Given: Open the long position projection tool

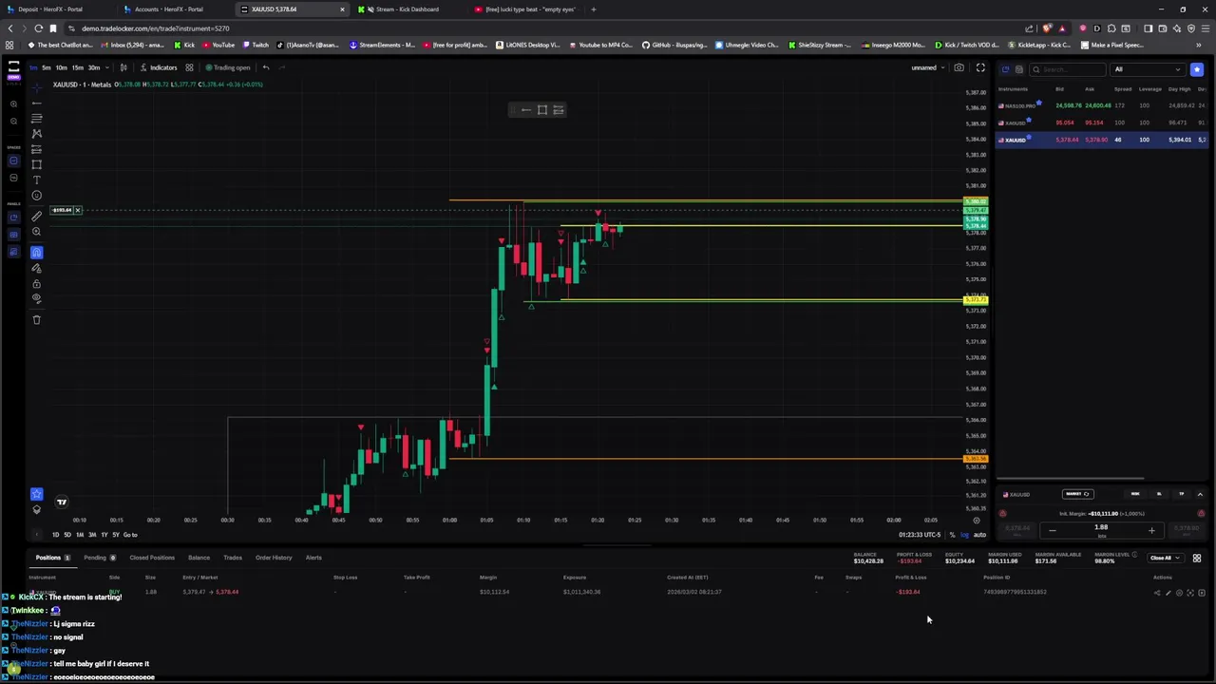Looking at the screenshot, I should coord(37,149).
